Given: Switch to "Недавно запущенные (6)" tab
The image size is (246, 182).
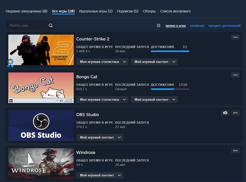Looking at the screenshot, I should pos(27,11).
